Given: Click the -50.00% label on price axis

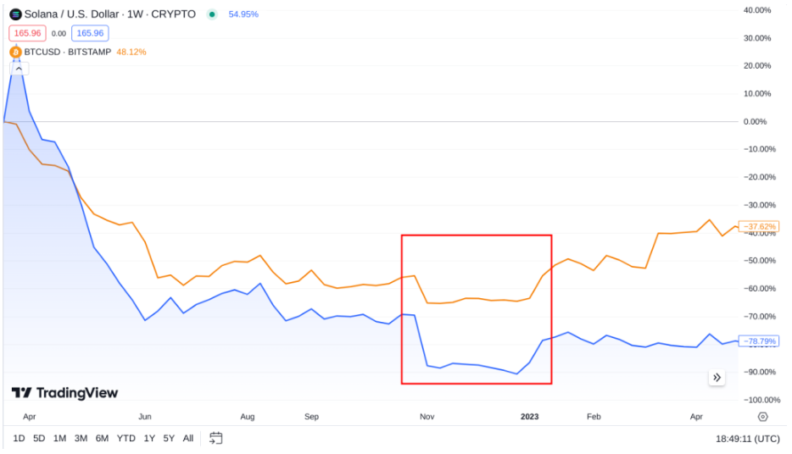Looking at the screenshot, I should [760, 261].
